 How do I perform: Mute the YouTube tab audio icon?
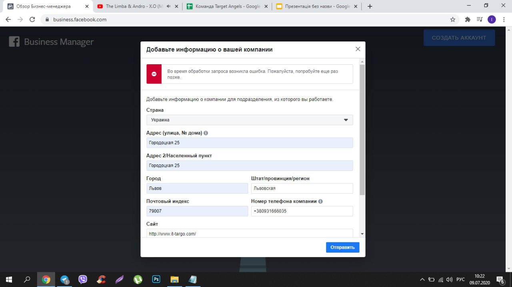(x=168, y=6)
